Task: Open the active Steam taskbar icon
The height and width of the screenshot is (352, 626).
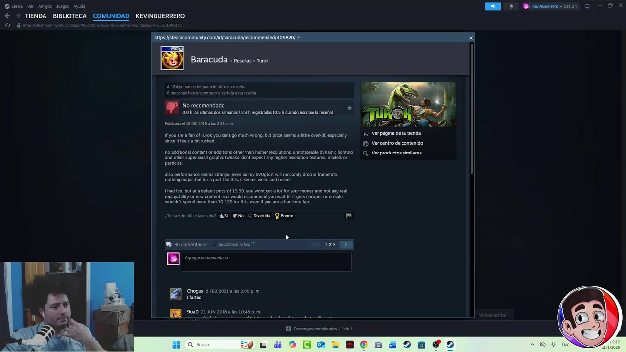Action: point(450,345)
